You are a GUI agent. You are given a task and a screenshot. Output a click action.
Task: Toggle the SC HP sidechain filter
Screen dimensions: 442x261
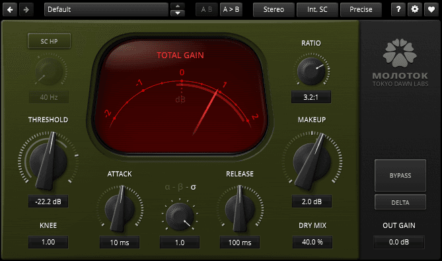(49, 41)
